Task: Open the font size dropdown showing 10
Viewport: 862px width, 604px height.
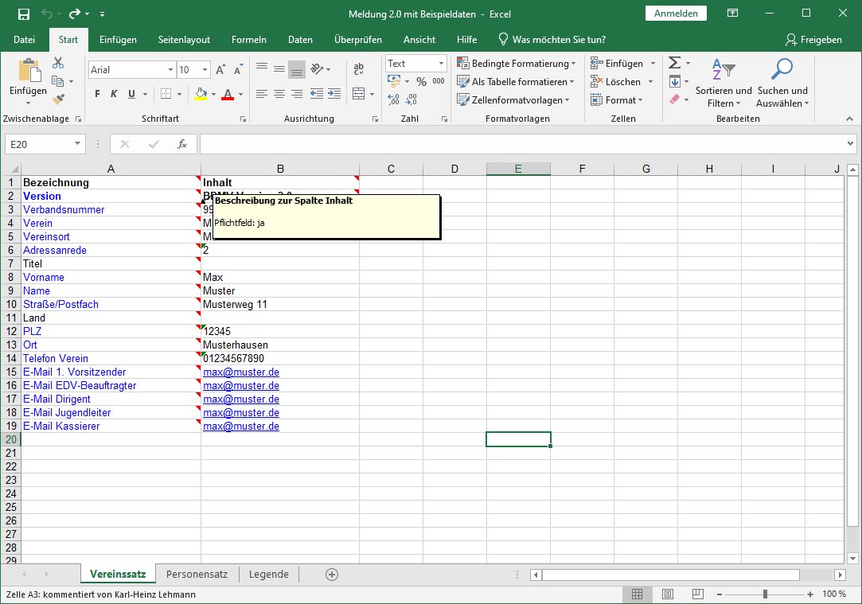Action: [205, 70]
